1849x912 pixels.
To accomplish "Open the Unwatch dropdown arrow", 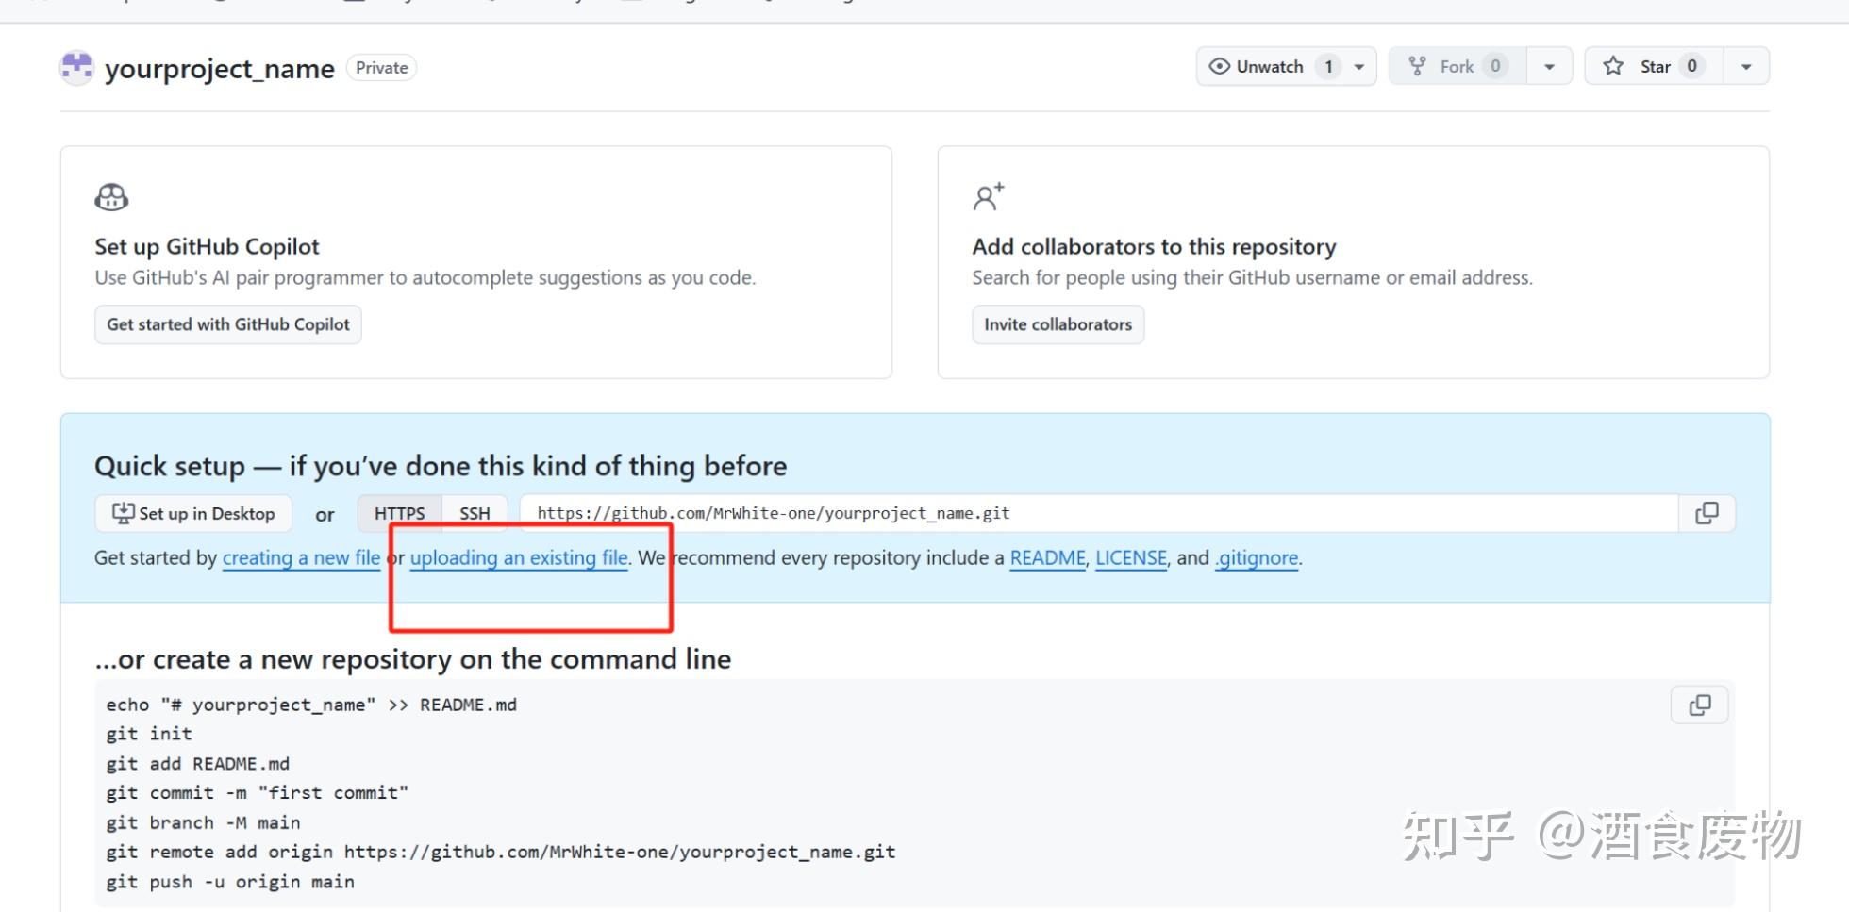I will coord(1358,66).
